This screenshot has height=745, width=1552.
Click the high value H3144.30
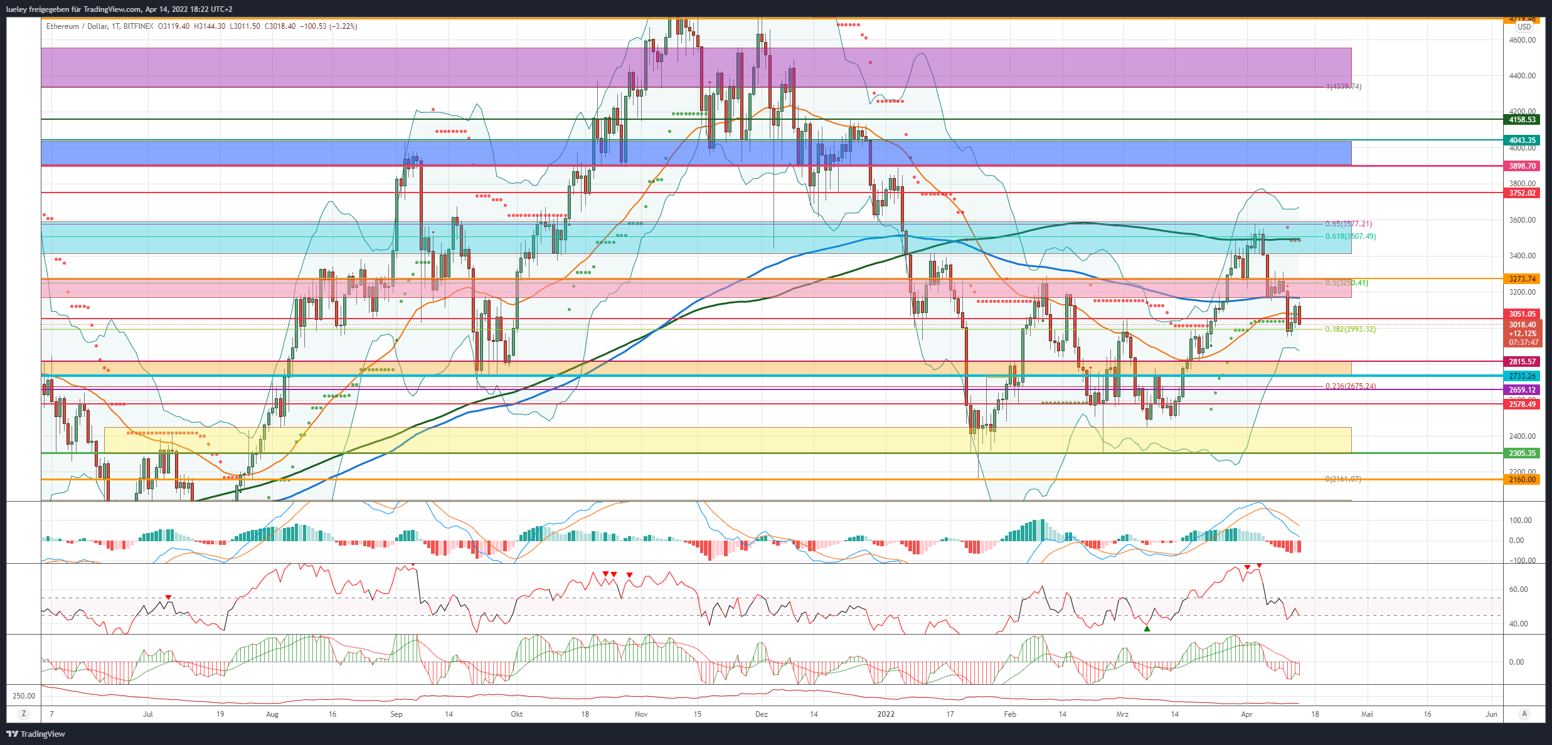coord(210,26)
